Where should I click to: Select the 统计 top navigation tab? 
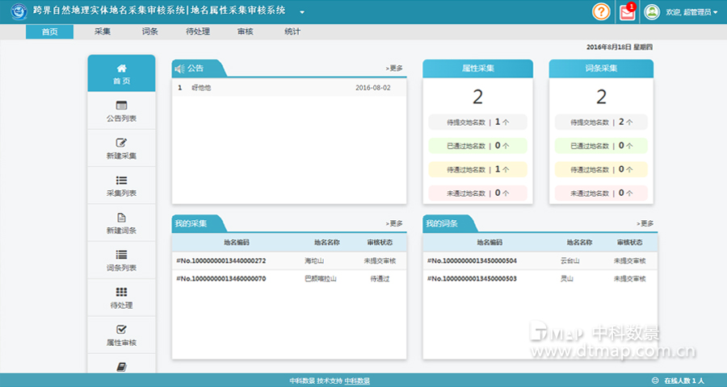click(292, 31)
